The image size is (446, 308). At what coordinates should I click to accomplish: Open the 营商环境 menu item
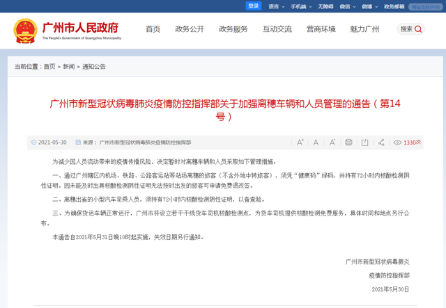tap(321, 29)
